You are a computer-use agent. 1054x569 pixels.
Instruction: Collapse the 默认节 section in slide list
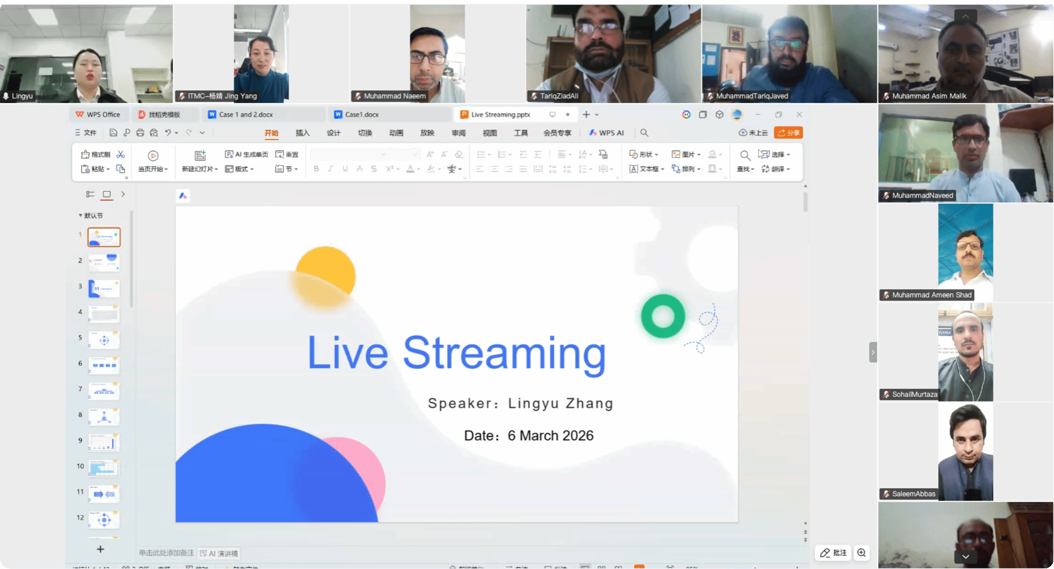point(80,216)
